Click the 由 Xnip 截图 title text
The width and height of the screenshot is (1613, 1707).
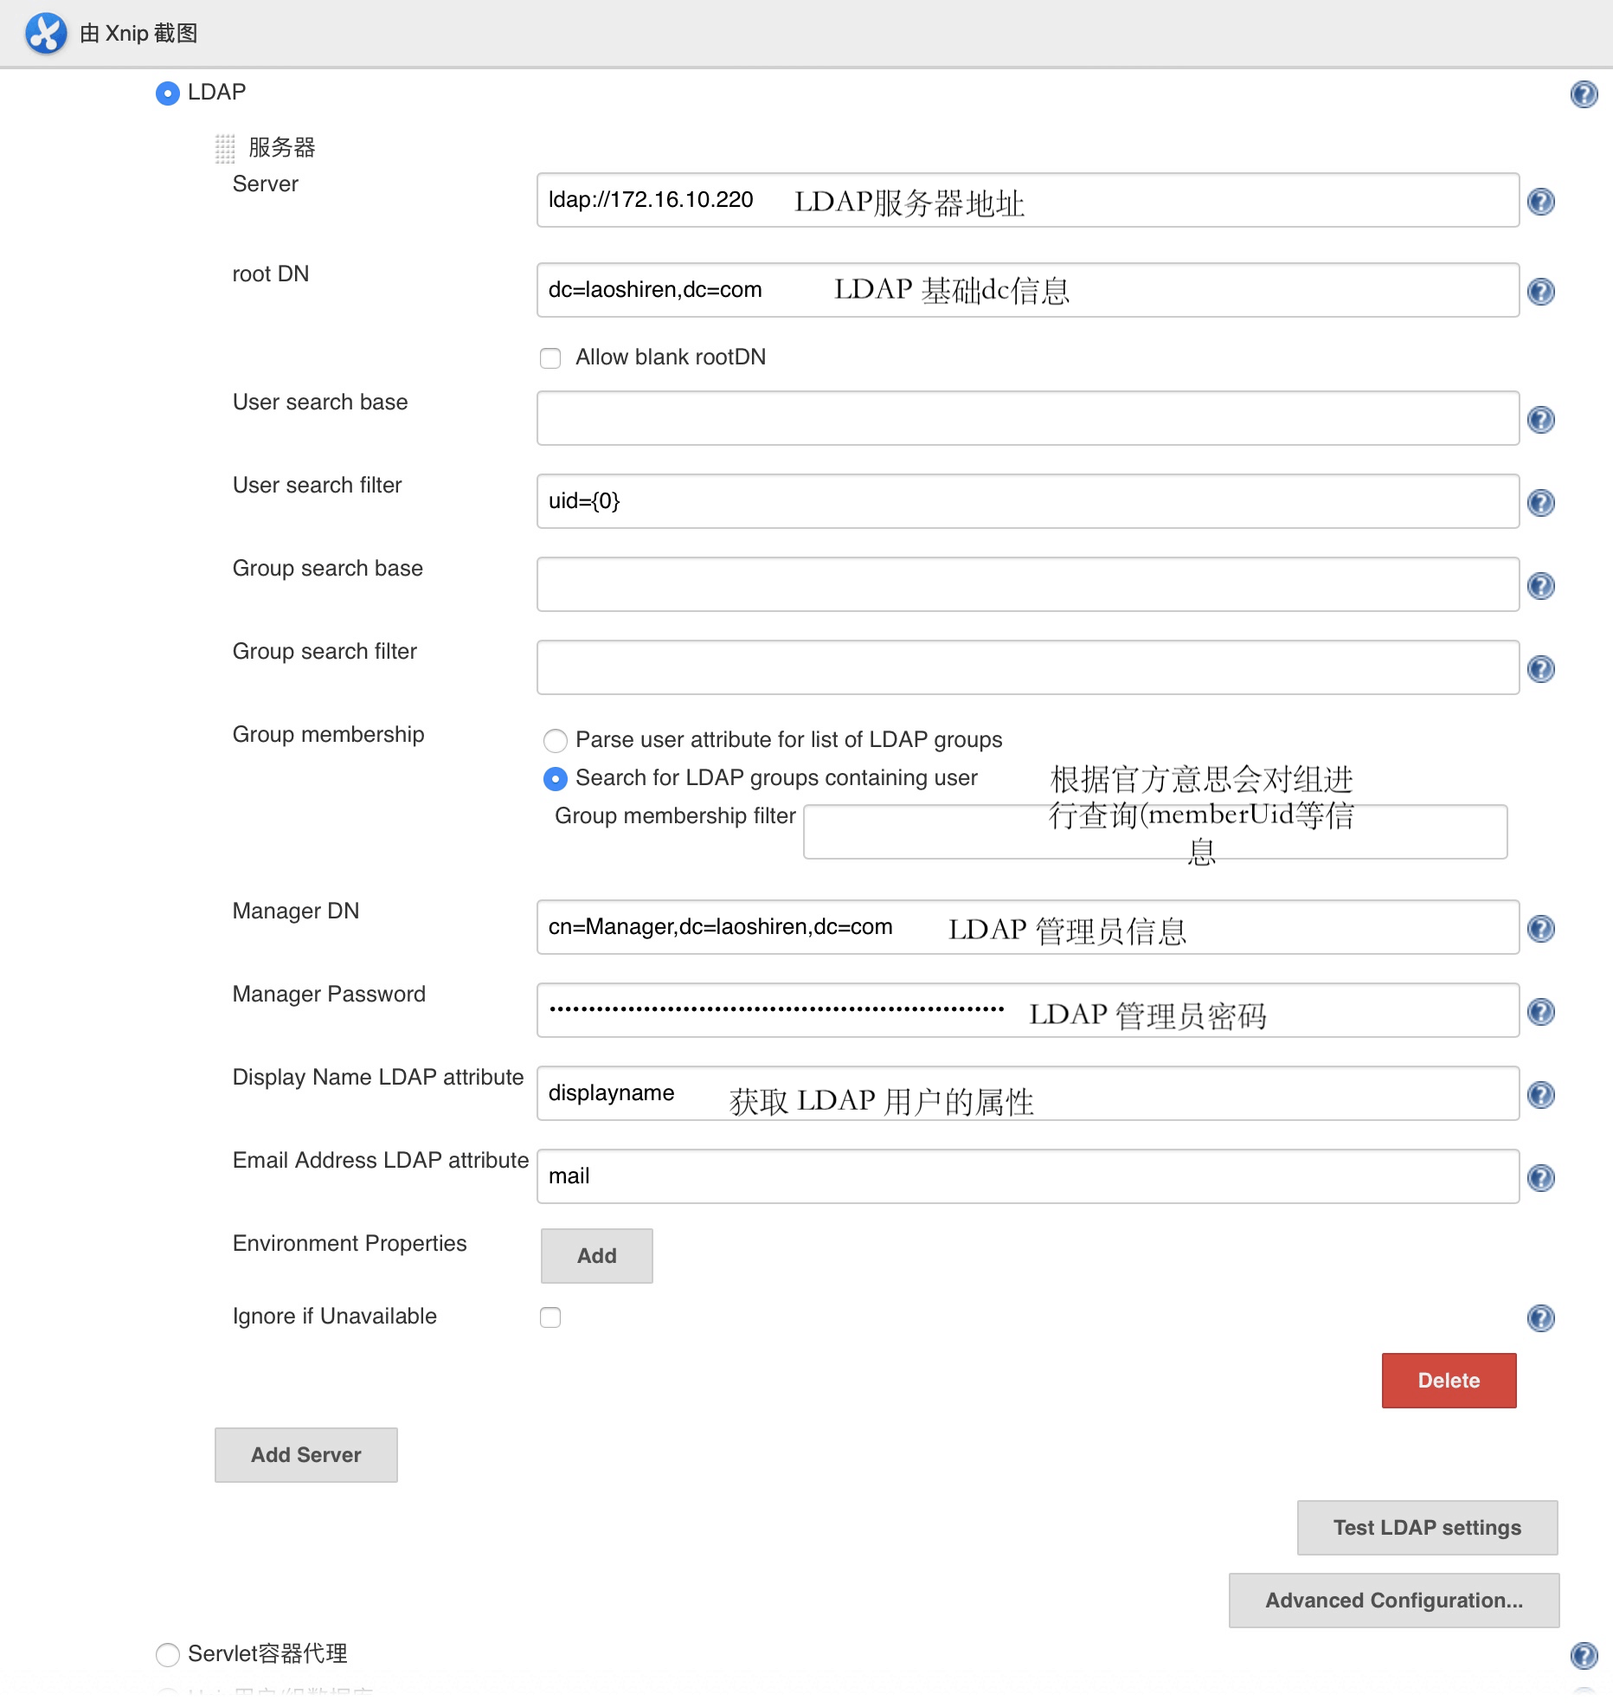(138, 34)
